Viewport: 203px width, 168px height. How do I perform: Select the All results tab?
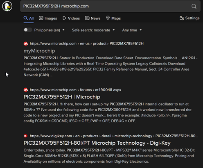tap(29, 18)
